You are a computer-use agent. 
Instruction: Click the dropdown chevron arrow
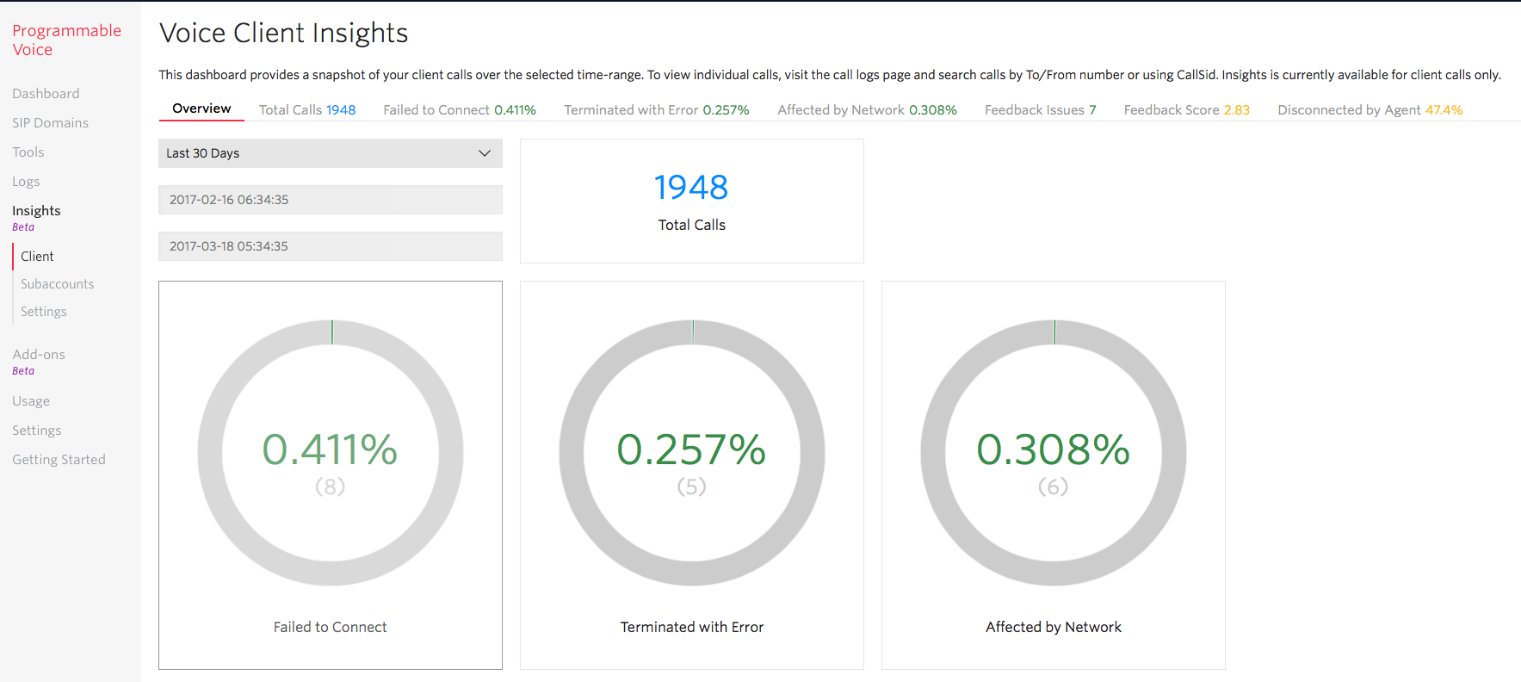[485, 153]
